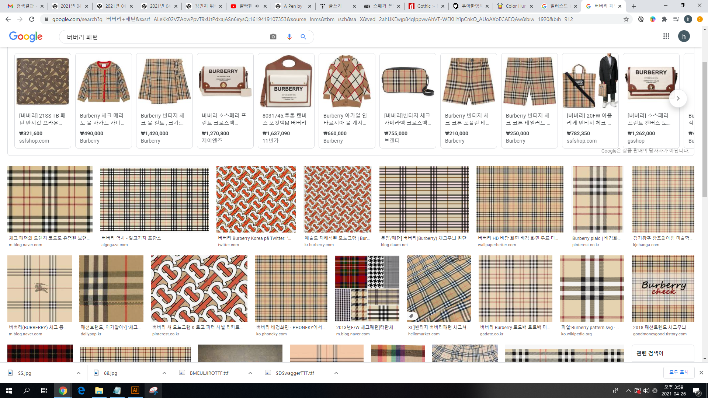Viewport: 708px width, 398px height.
Task: Click the blue search magnifier icon
Action: (x=303, y=37)
